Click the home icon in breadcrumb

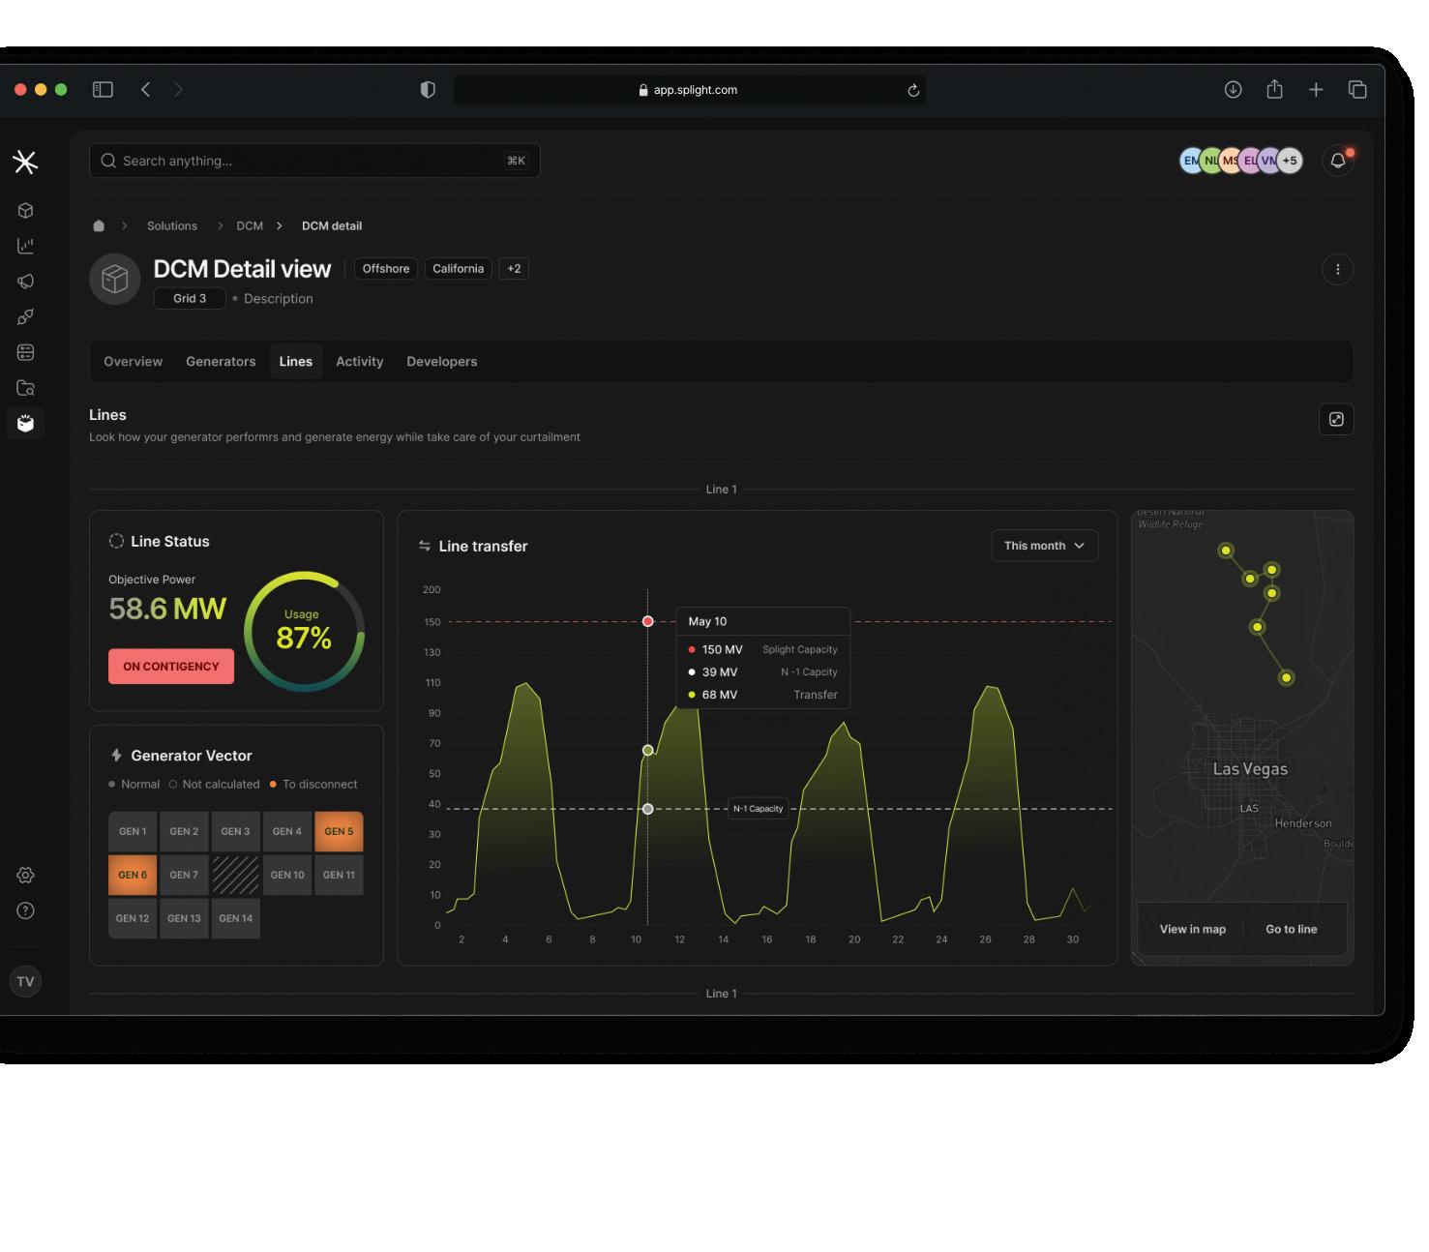(x=99, y=225)
